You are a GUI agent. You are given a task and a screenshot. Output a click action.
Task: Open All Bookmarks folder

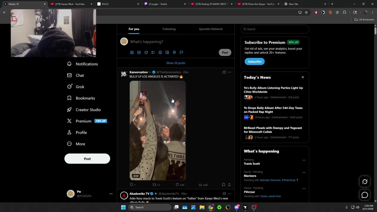click(364, 19)
